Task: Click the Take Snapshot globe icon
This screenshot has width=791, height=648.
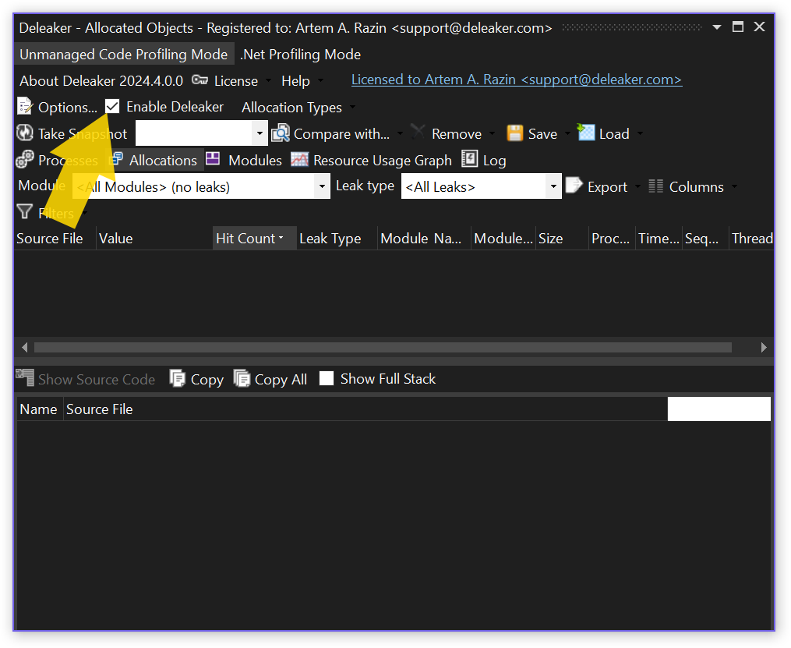Action: pyautogui.click(x=25, y=133)
